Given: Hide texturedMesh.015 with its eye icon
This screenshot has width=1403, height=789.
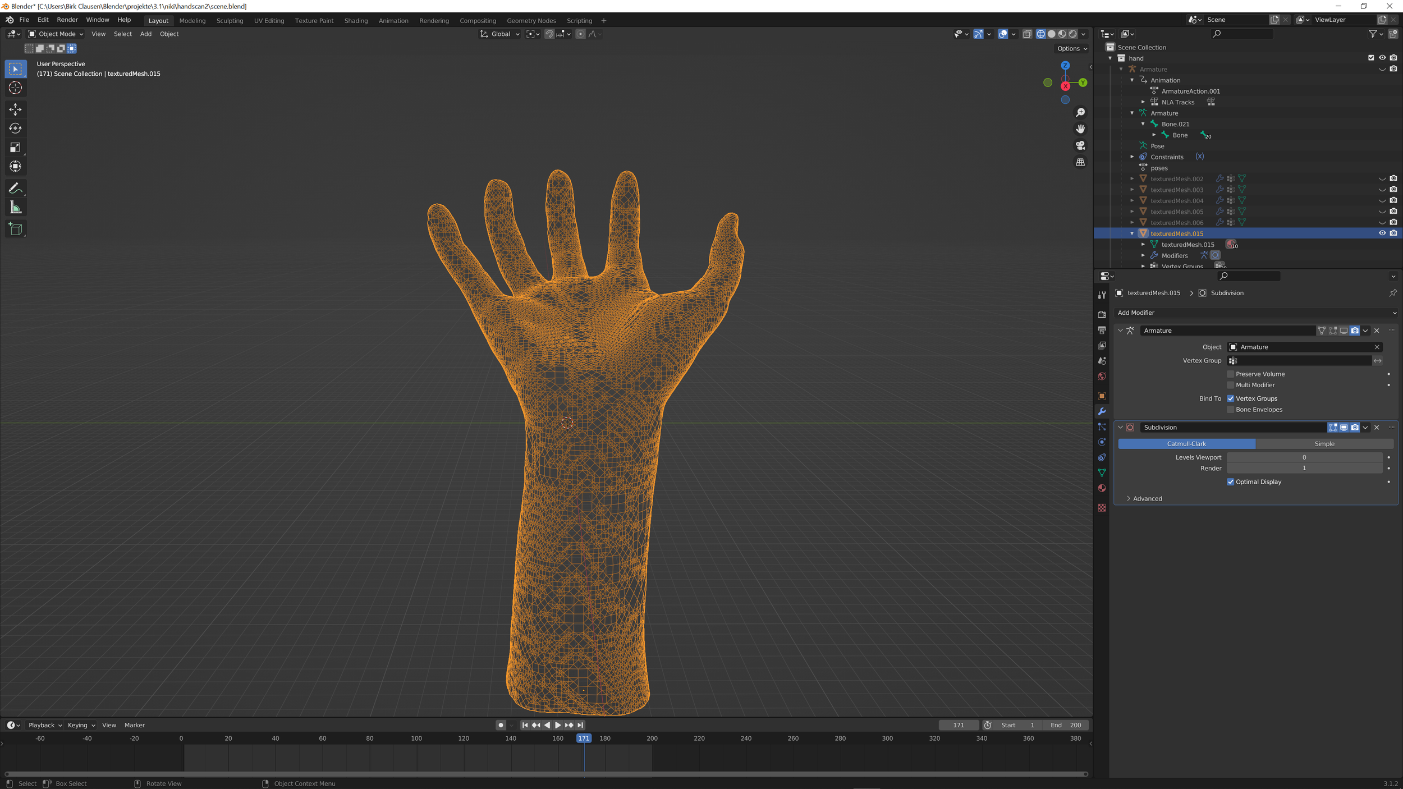Looking at the screenshot, I should click(1382, 233).
